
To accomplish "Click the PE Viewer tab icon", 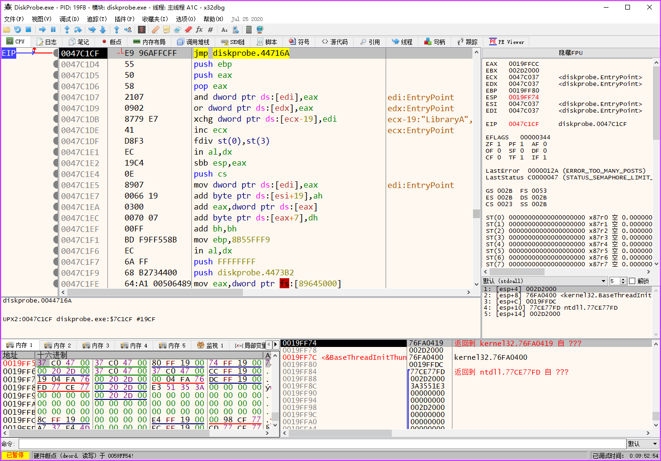I will (x=493, y=42).
